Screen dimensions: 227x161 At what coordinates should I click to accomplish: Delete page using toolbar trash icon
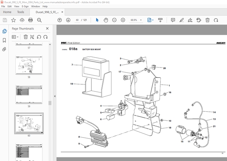pos(208,20)
